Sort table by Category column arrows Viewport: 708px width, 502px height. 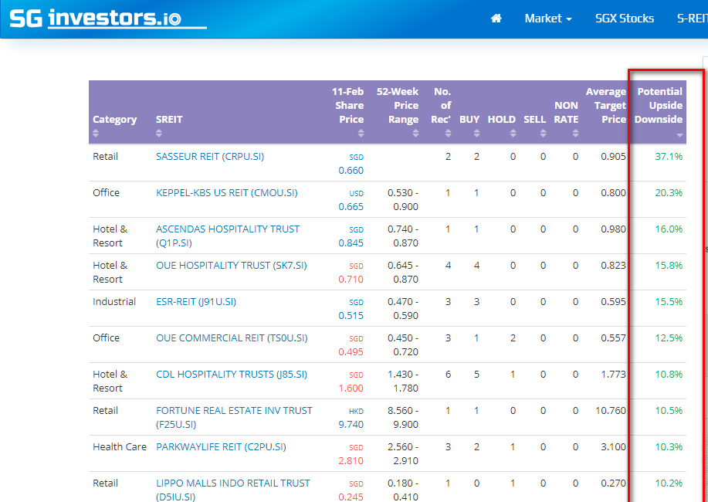coord(96,134)
